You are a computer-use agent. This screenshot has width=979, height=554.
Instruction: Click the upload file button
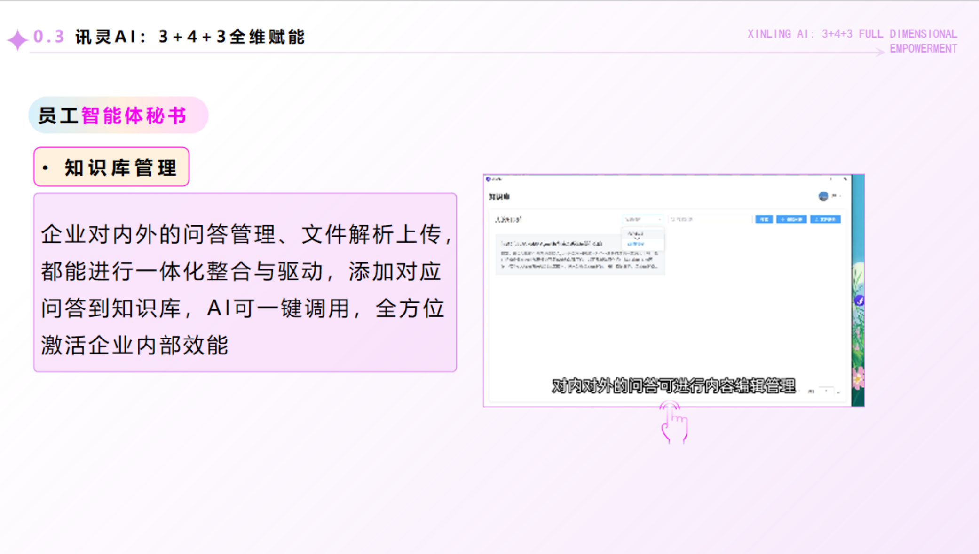826,220
